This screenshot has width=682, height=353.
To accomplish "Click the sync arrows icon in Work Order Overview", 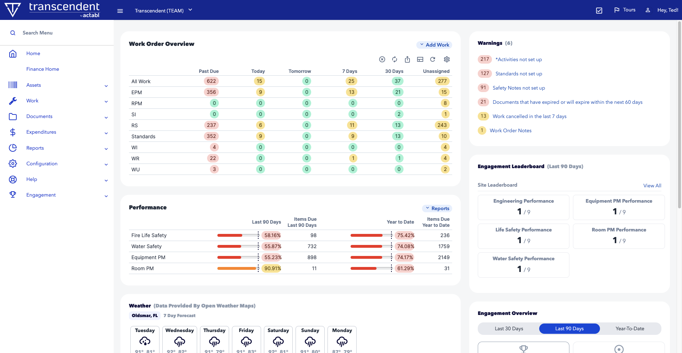I will coord(395,59).
